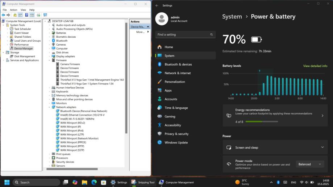The image size is (333, 187).
Task: Collapse the System Tools node
Action: (3, 25)
